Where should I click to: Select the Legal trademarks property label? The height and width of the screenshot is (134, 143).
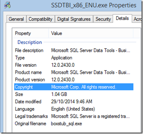click(31, 116)
